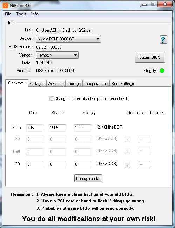
Task: Switch to the Adv. Info tab
Action: (56, 84)
